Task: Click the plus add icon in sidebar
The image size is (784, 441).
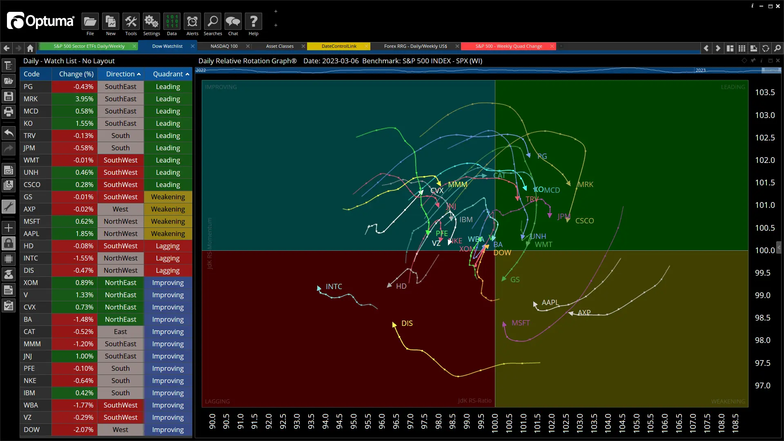Action: coord(9,228)
